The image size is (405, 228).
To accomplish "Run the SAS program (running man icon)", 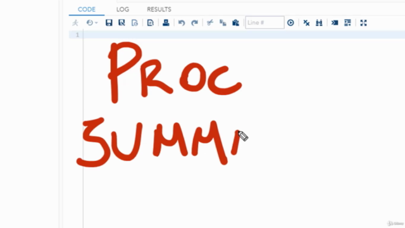I will coord(75,23).
